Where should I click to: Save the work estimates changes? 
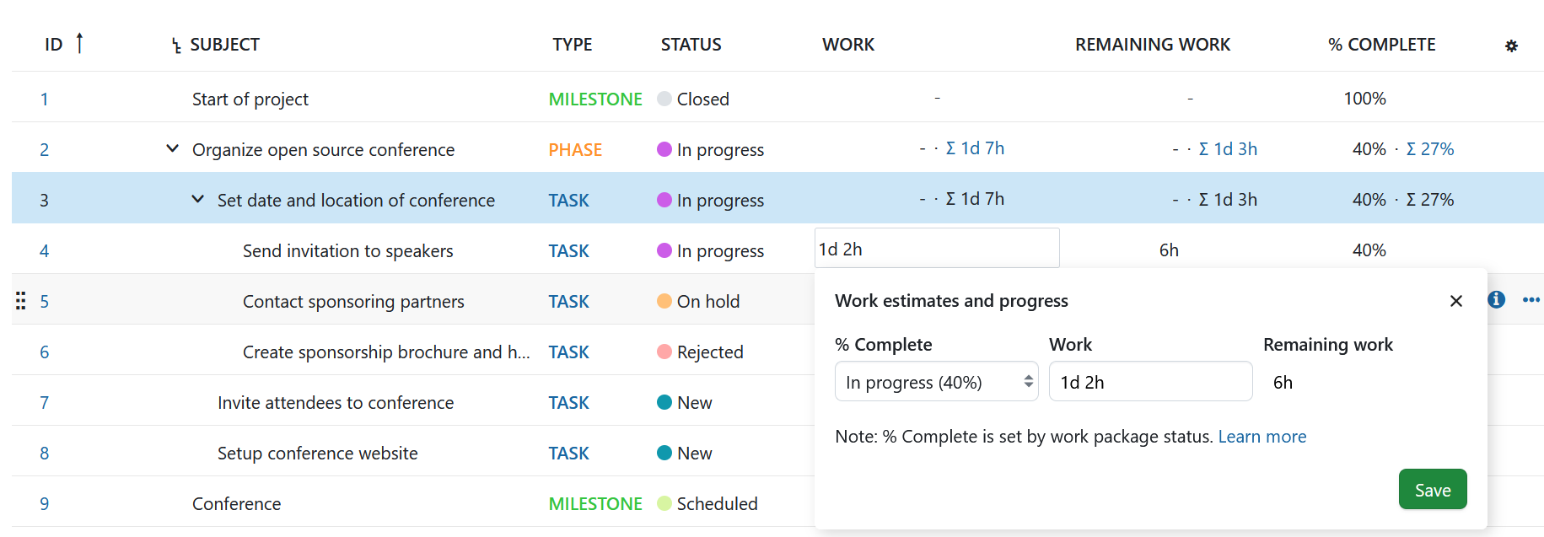tap(1432, 489)
